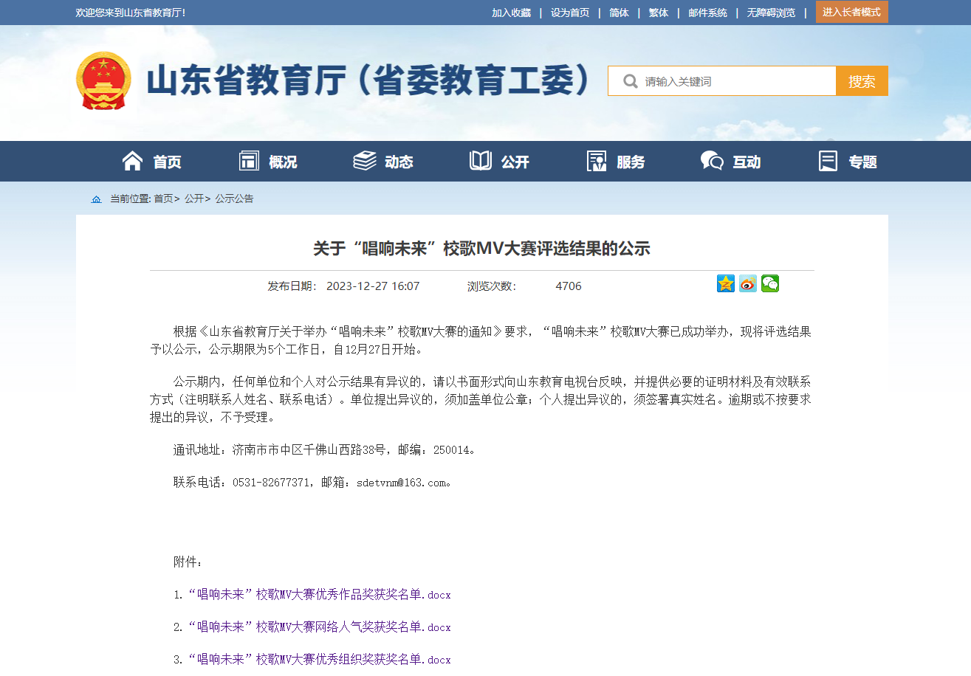Open the 概况 navigation menu item

coord(283,162)
